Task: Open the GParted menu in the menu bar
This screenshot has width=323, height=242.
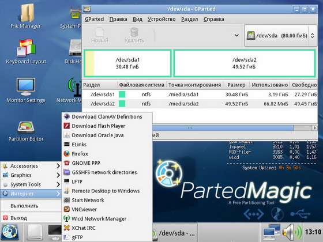Action: 95,19
